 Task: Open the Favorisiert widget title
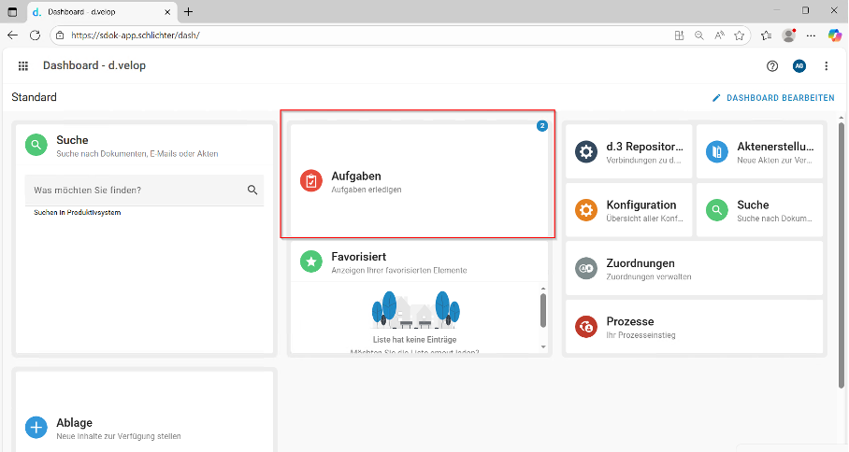tap(358, 257)
